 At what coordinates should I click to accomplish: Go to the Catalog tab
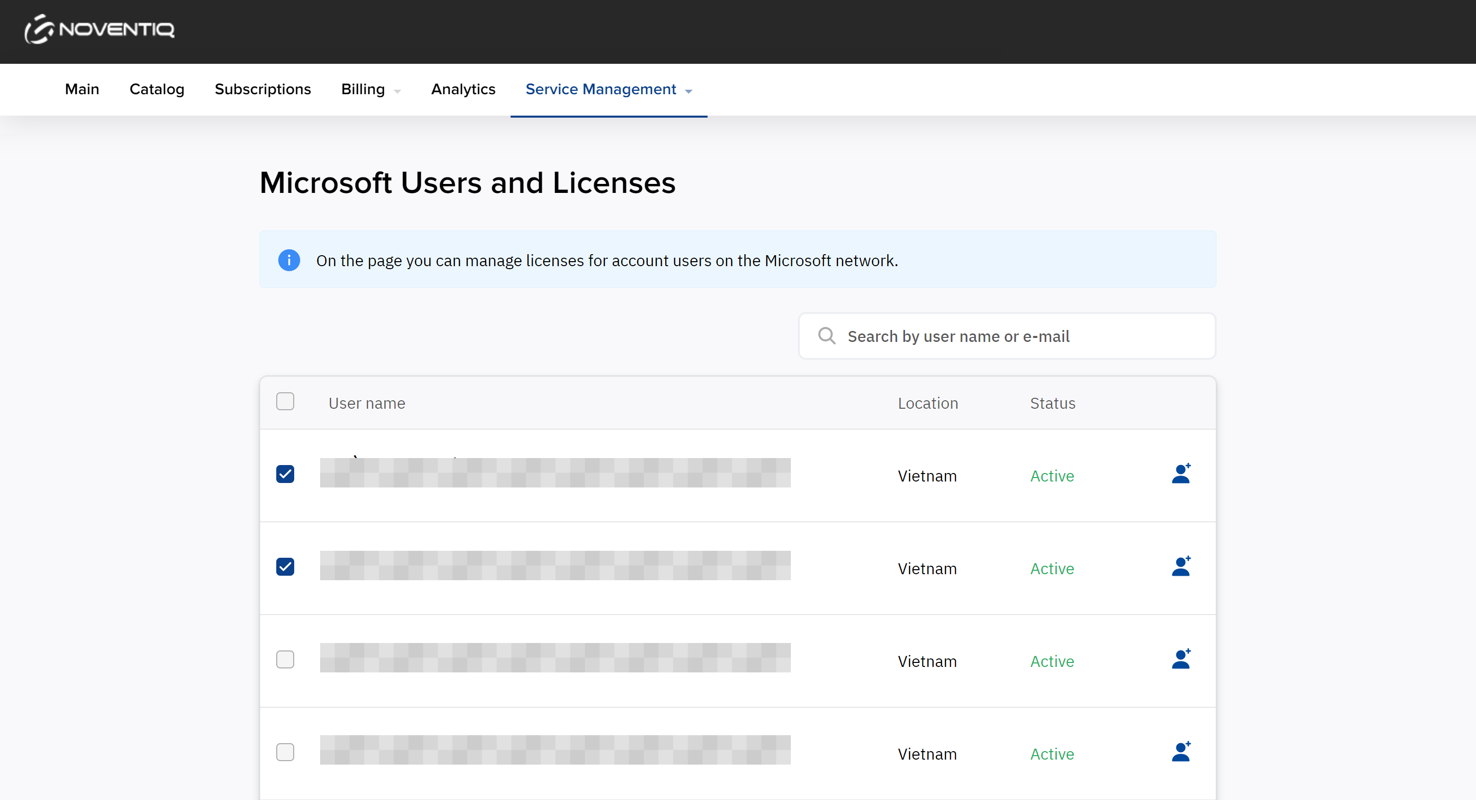157,90
